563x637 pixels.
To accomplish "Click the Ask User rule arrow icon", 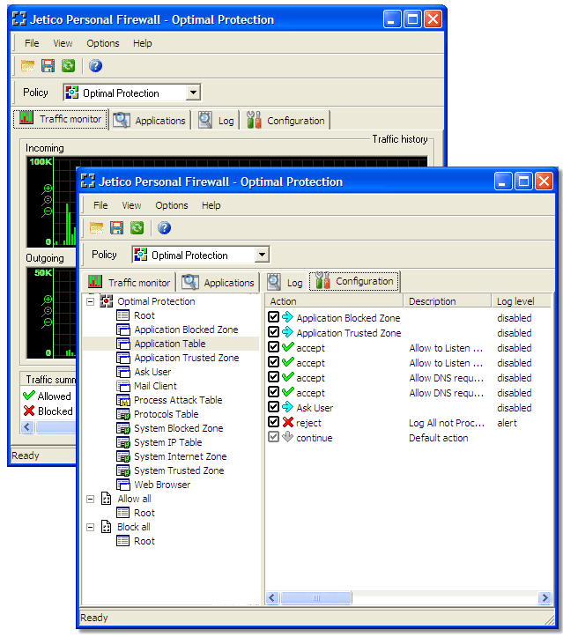I will [287, 407].
